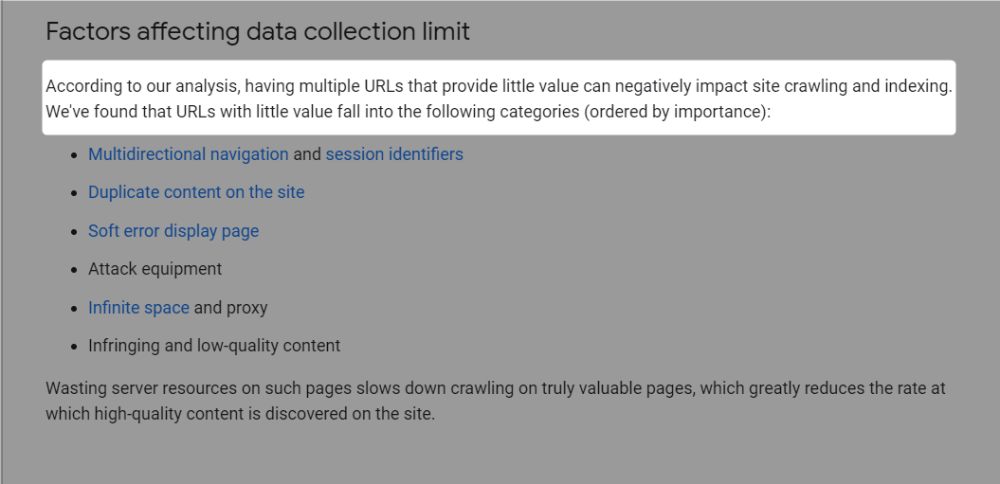Follow the Duplicate content on the site link
1000x484 pixels.
click(x=196, y=192)
